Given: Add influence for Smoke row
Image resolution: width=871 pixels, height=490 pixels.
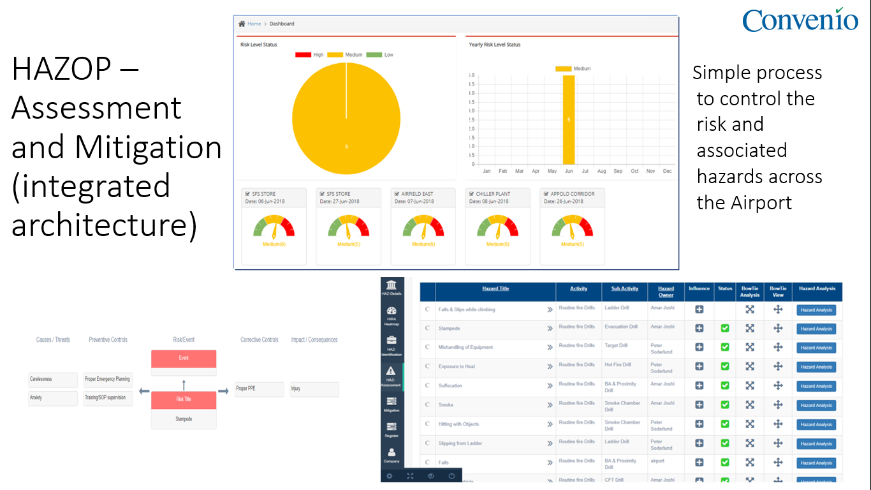Looking at the screenshot, I should coord(699,405).
